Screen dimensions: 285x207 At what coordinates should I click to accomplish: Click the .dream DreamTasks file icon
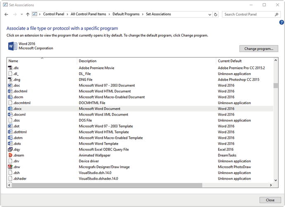(10, 155)
